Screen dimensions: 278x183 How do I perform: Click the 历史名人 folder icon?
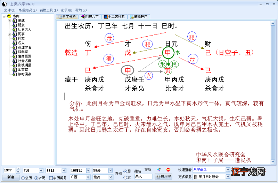[15, 30]
